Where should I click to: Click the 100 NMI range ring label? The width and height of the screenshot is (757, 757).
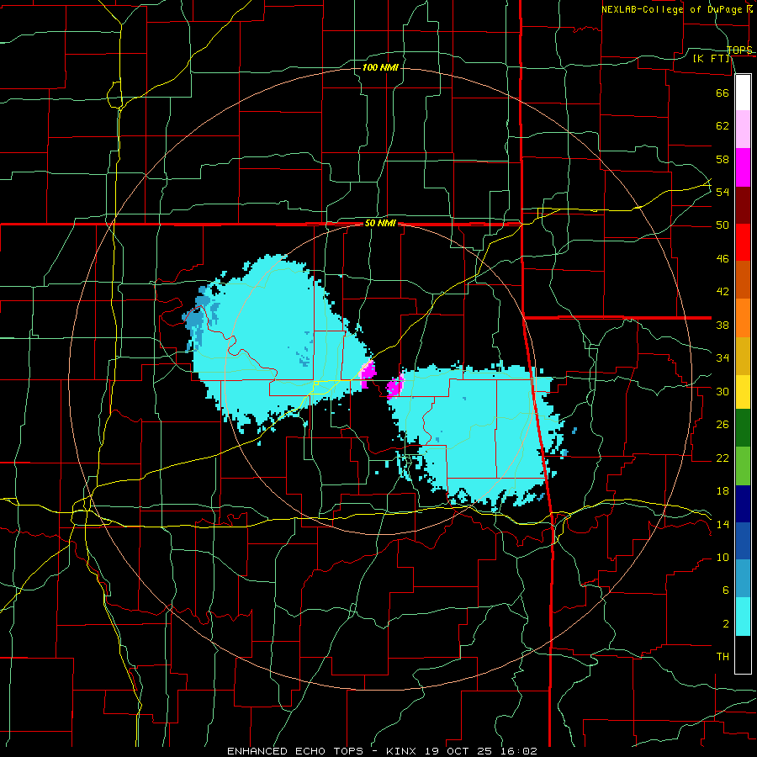(x=380, y=67)
